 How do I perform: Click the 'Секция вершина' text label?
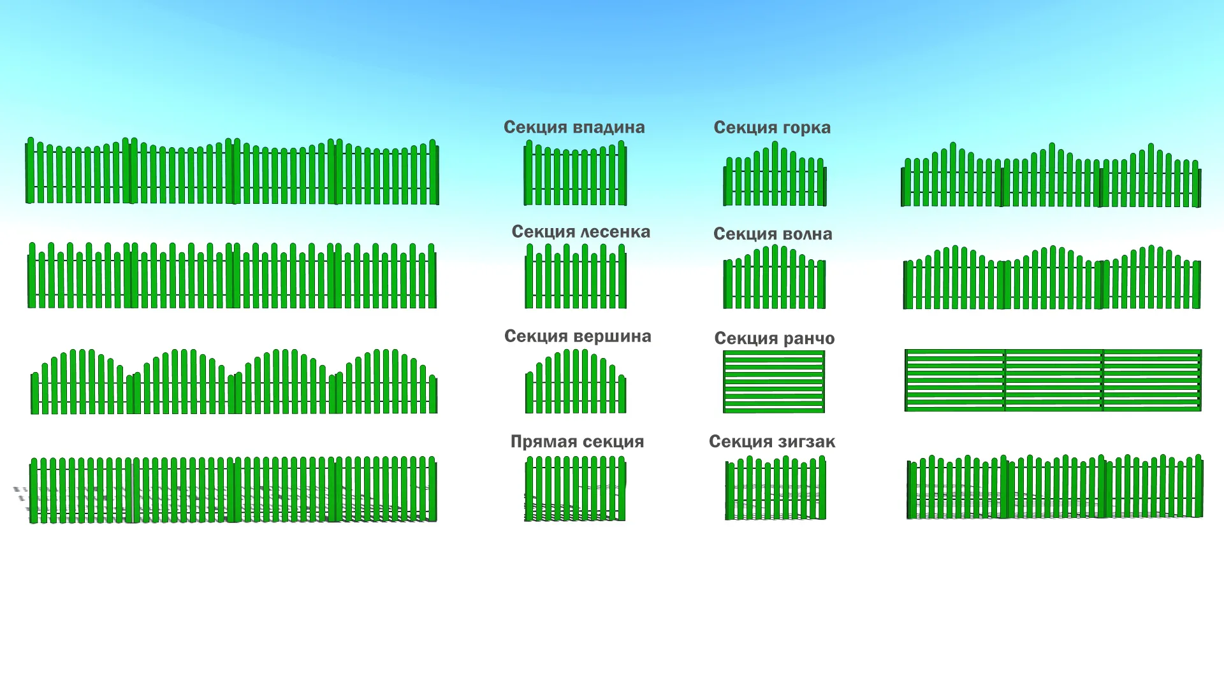coord(577,336)
